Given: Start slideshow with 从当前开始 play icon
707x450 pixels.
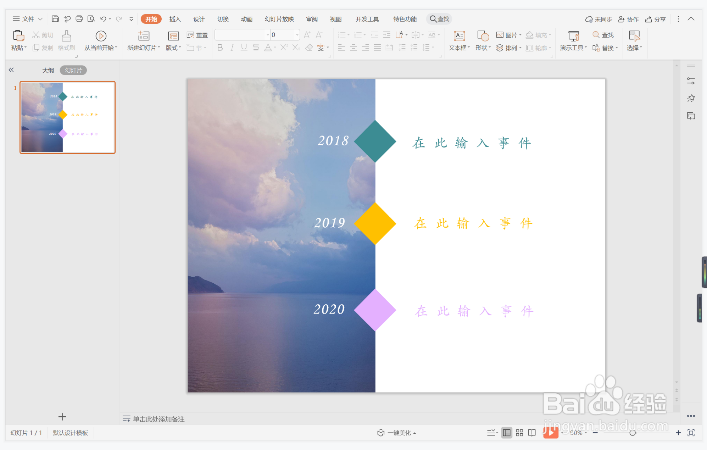Looking at the screenshot, I should [101, 37].
